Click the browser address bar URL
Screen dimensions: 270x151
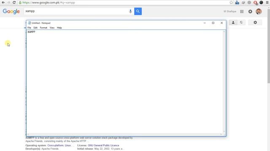(x=49, y=3)
